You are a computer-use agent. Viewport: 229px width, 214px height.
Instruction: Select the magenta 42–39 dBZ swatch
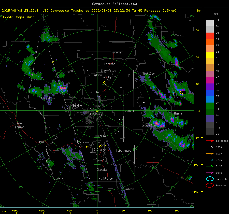pyautogui.click(x=210, y=80)
